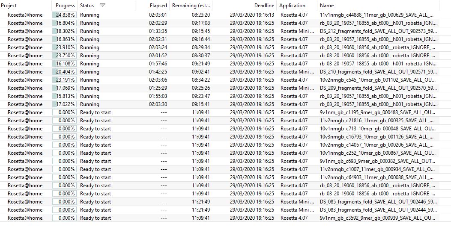451x227 pixels.
Task: Select the 15.813% progress running task
Action: click(x=66, y=96)
